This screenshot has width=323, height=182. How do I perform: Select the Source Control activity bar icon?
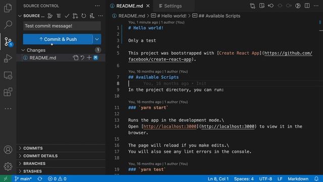click(8, 41)
